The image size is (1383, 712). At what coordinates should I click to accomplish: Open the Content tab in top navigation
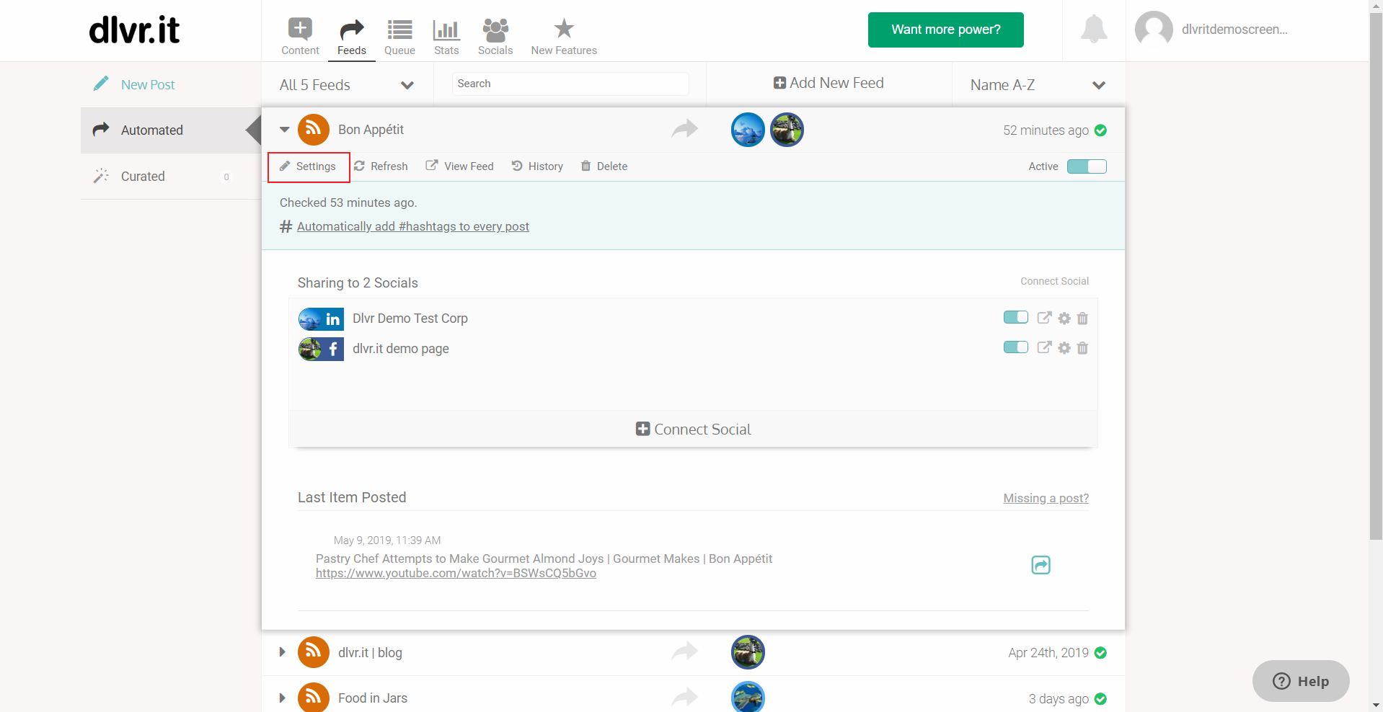coord(300,36)
